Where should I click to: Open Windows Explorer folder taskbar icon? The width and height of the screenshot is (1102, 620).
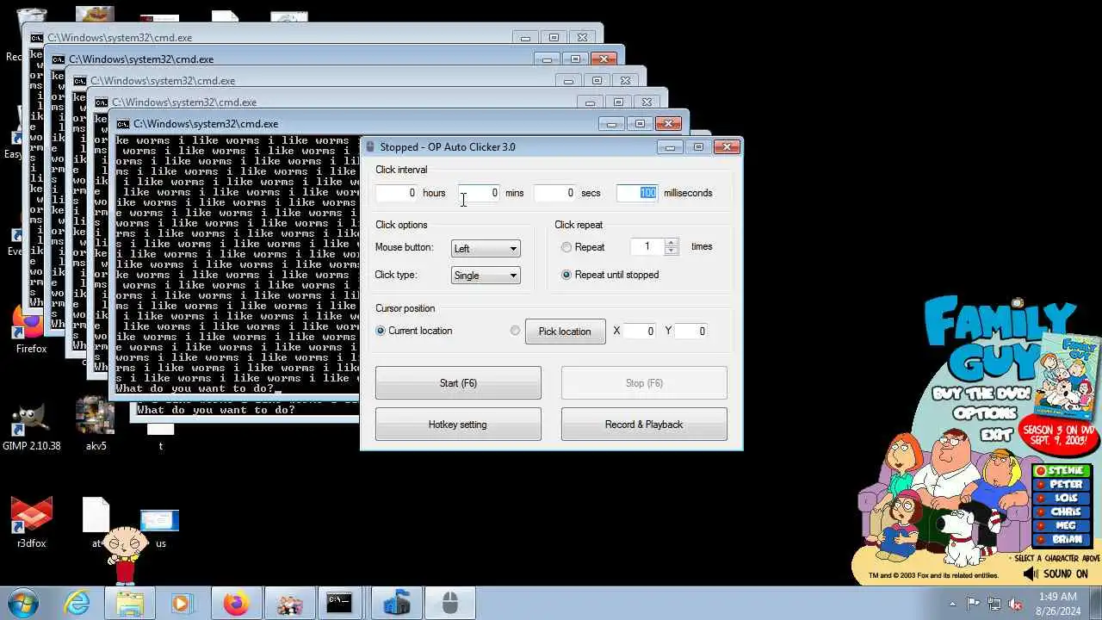coord(129,604)
